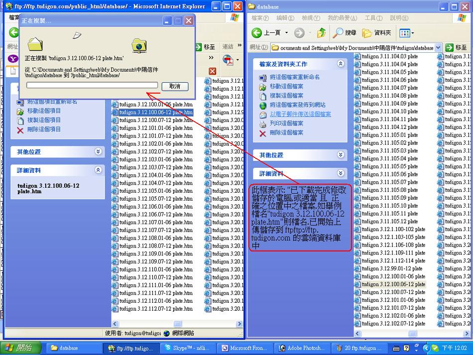Screen dimensions: 473x355
Task: Click Adobe PDF icon in FTP window toolbar
Action: (229, 59)
